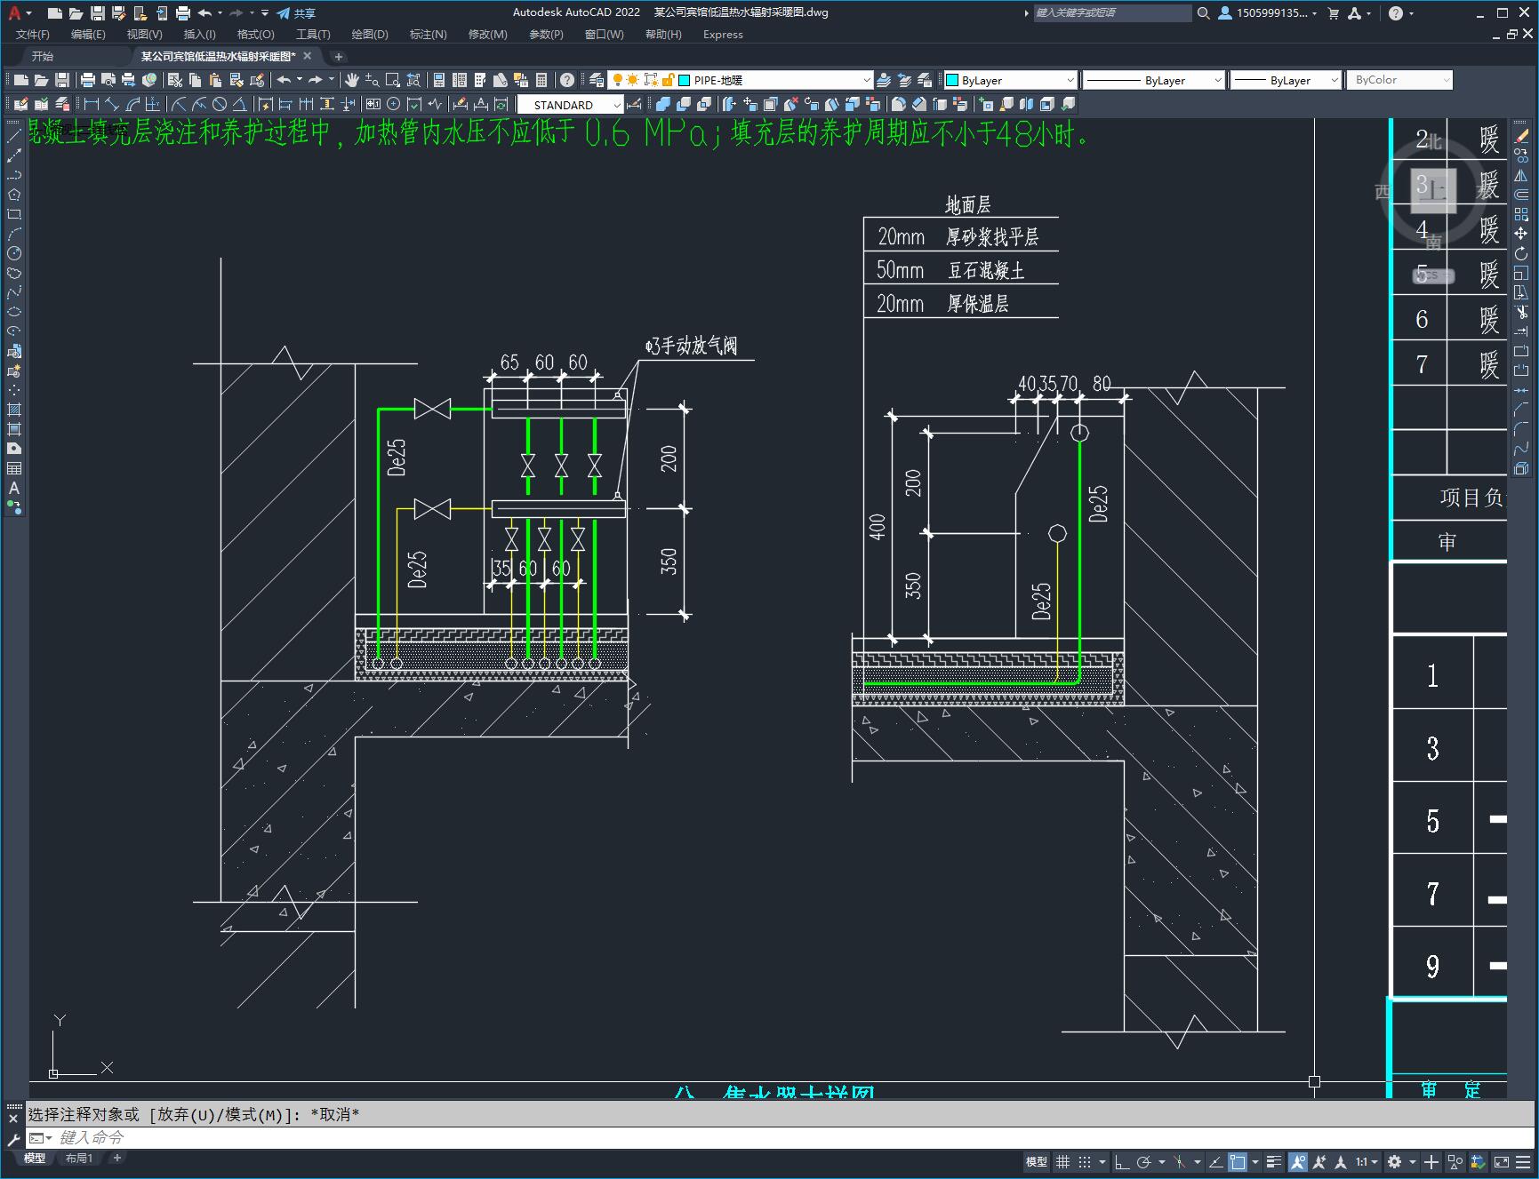1539x1179 pixels.
Task: Toggle drawing grid display in status bar
Action: [x=1062, y=1161]
